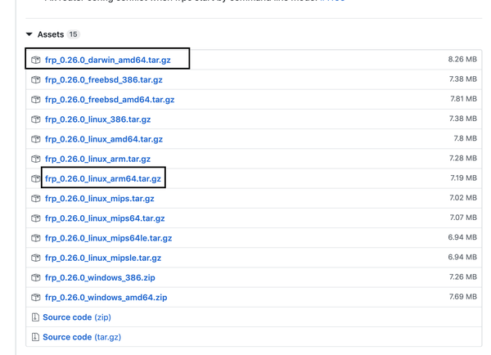Click package icon beside windows_amd64.zip asset

click(36, 298)
